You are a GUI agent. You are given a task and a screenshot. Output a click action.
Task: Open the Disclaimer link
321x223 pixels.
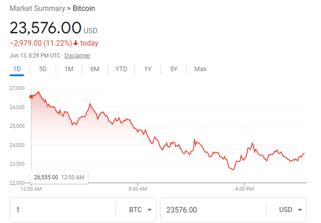77,56
